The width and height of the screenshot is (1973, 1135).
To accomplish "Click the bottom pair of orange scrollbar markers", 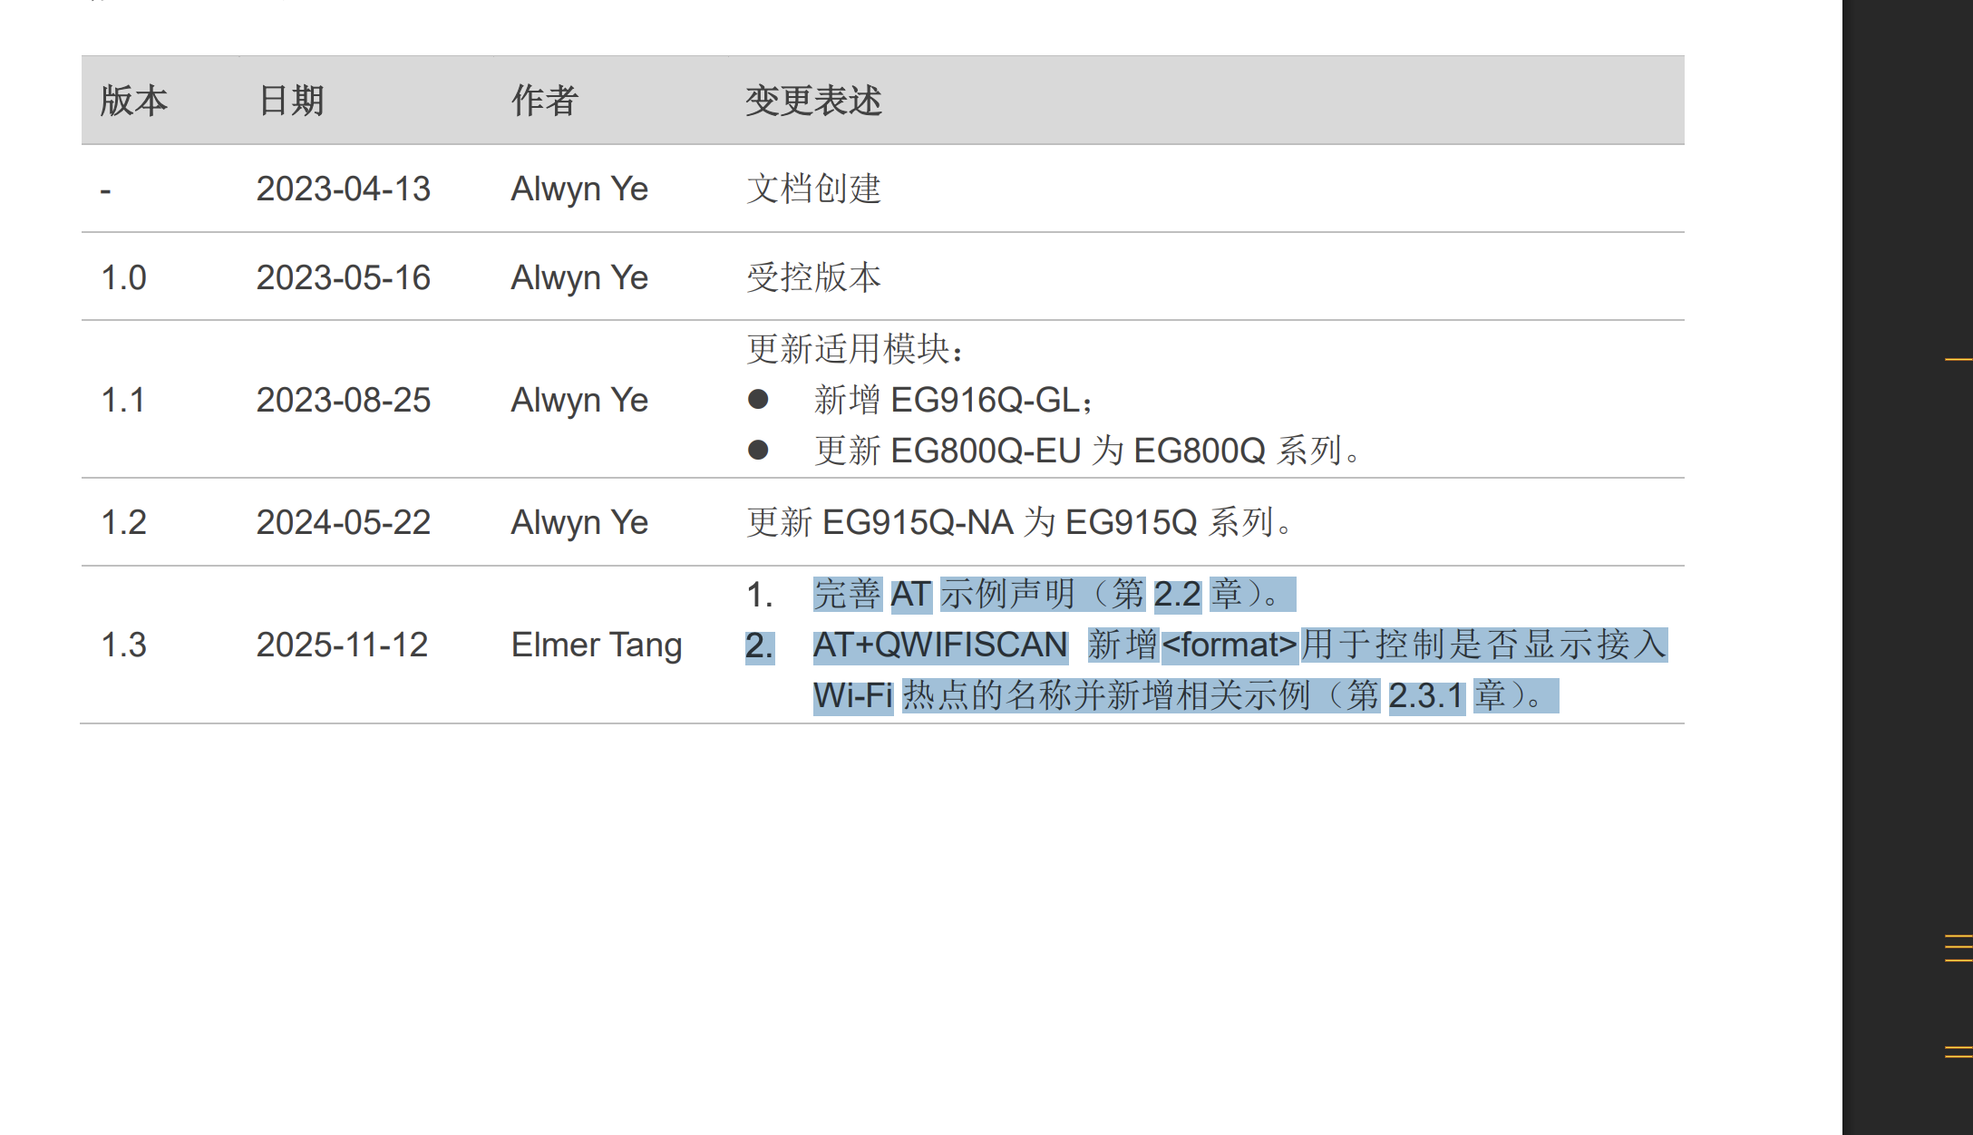I will [1958, 1052].
